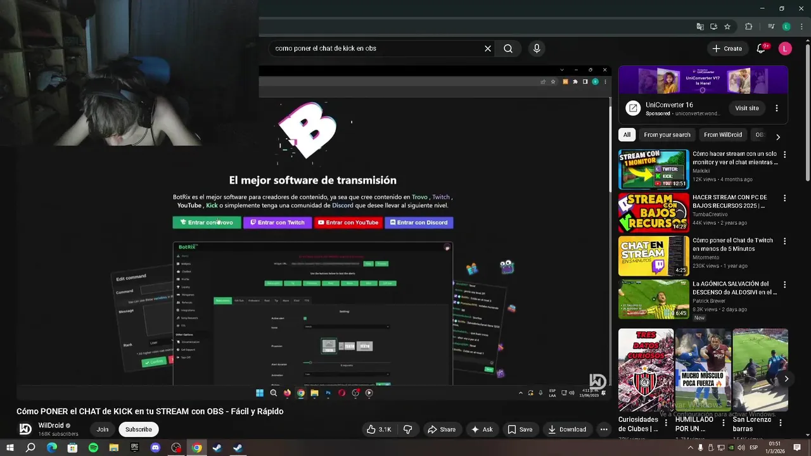Open menu for Maikiki stream video
This screenshot has height=456, width=811.
click(x=784, y=155)
